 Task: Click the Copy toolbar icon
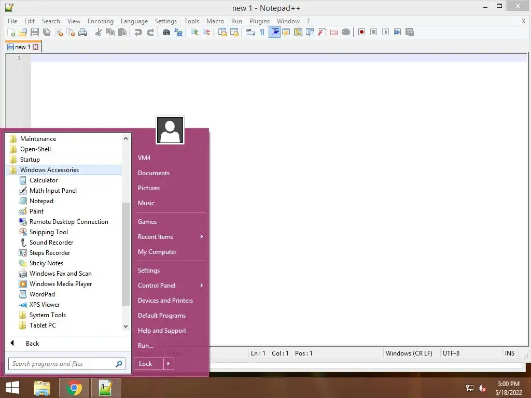[x=110, y=32]
